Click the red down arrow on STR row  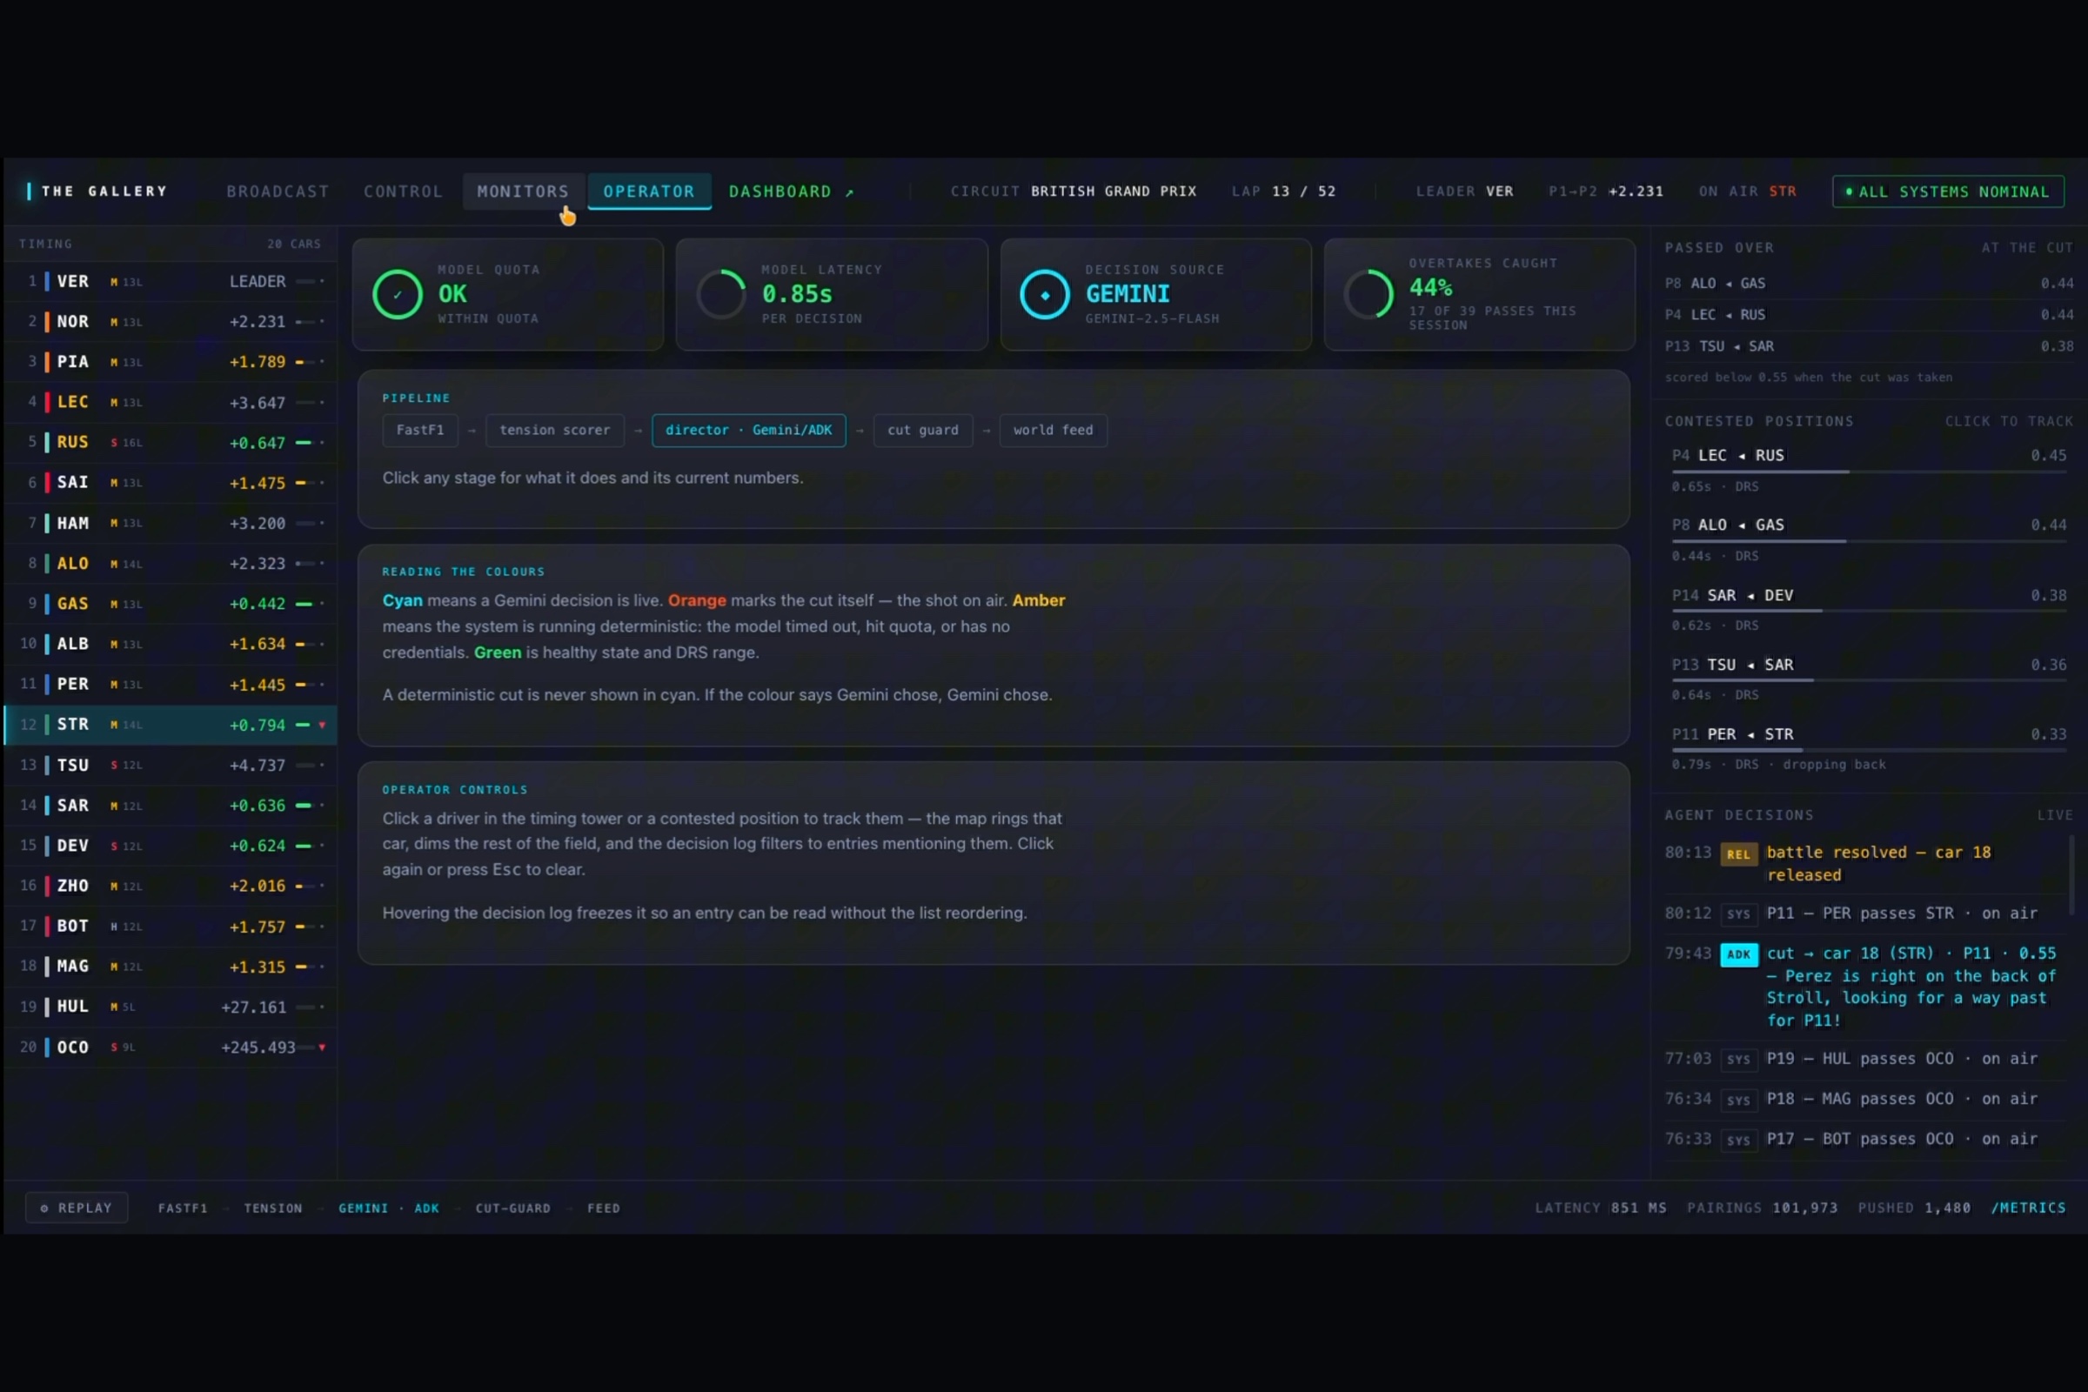pyautogui.click(x=321, y=726)
